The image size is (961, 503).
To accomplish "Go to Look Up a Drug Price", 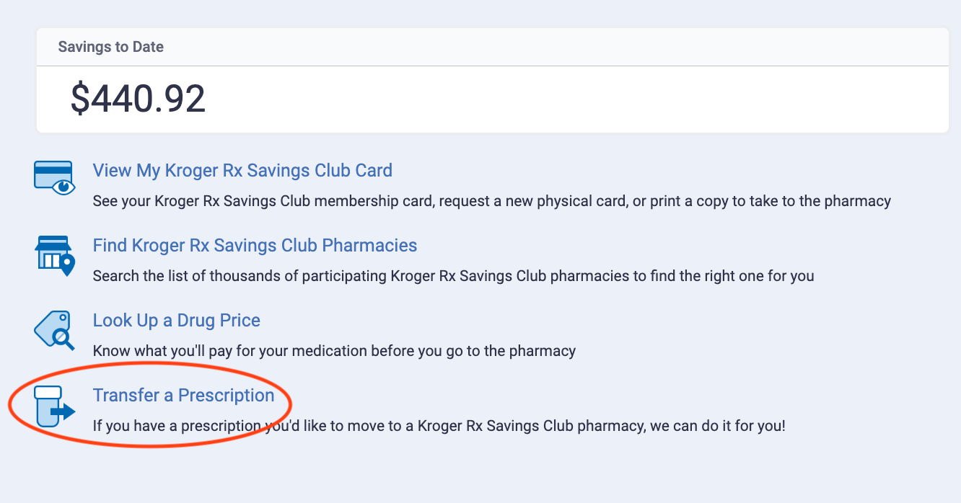I will [x=176, y=321].
